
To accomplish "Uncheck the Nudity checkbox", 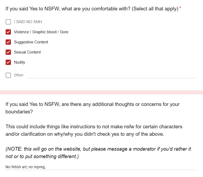I will (8, 62).
